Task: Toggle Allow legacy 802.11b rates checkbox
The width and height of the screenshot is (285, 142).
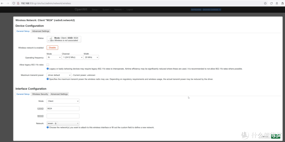Action: (x=48, y=65)
